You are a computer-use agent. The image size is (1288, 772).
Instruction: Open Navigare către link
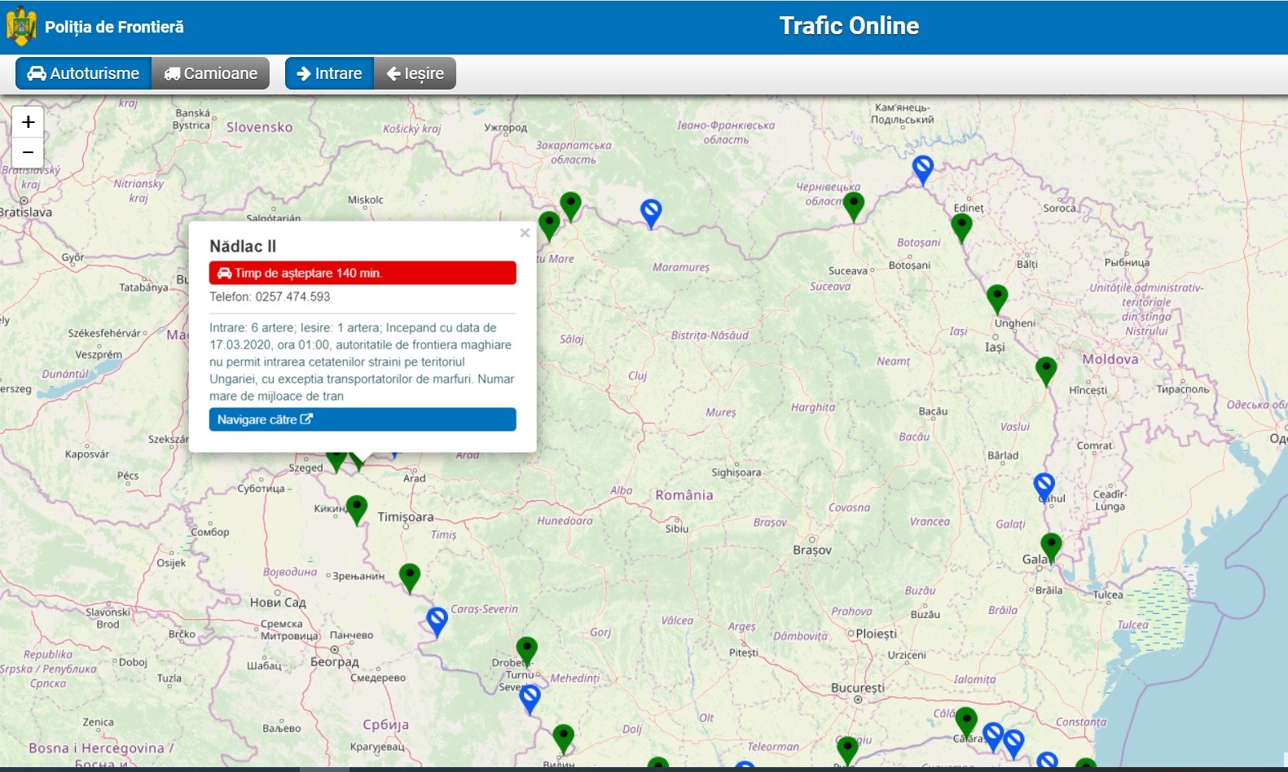[x=363, y=419]
